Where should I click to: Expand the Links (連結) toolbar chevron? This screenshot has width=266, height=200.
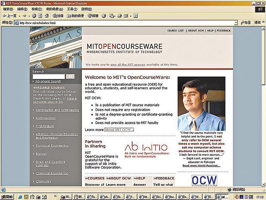[x=263, y=22]
